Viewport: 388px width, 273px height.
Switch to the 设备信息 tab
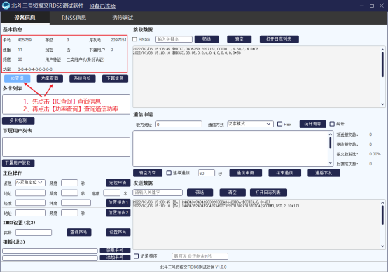click(25, 17)
